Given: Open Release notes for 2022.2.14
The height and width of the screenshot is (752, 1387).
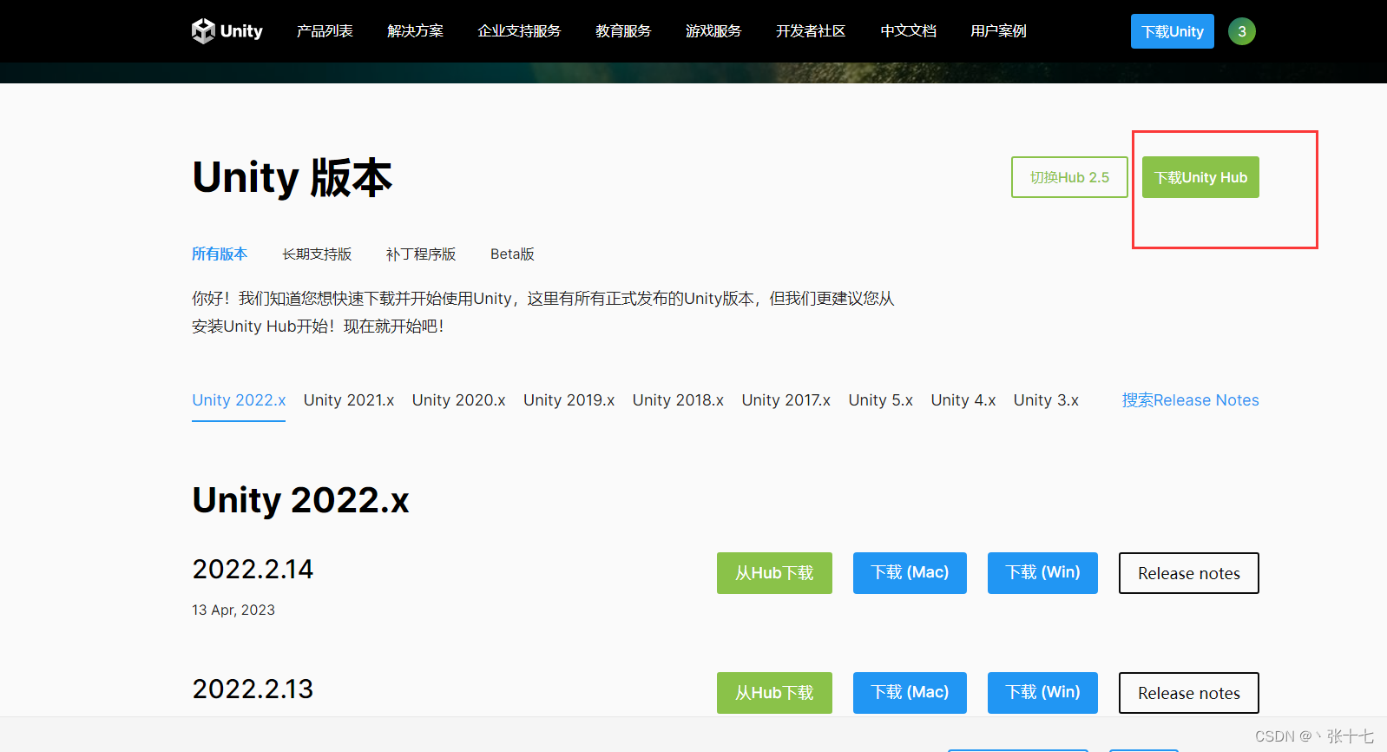Looking at the screenshot, I should pyautogui.click(x=1189, y=573).
